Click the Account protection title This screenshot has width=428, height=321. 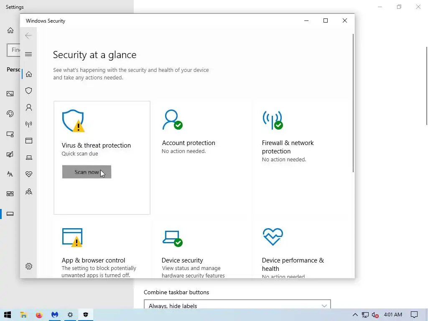189,143
